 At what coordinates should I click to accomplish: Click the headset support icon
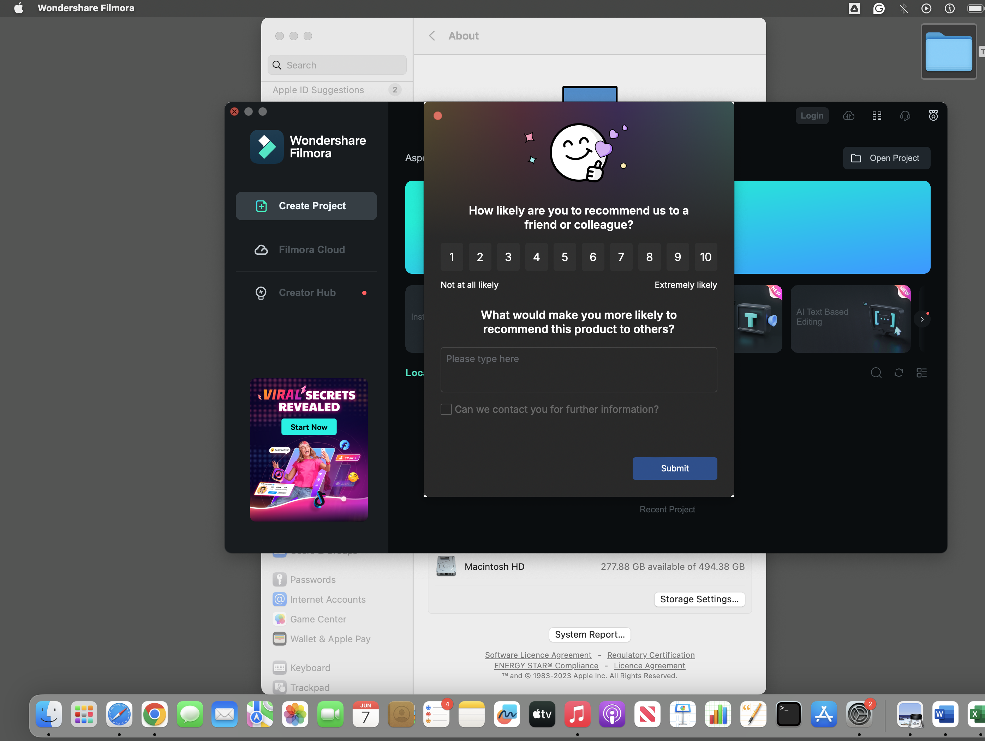point(905,116)
